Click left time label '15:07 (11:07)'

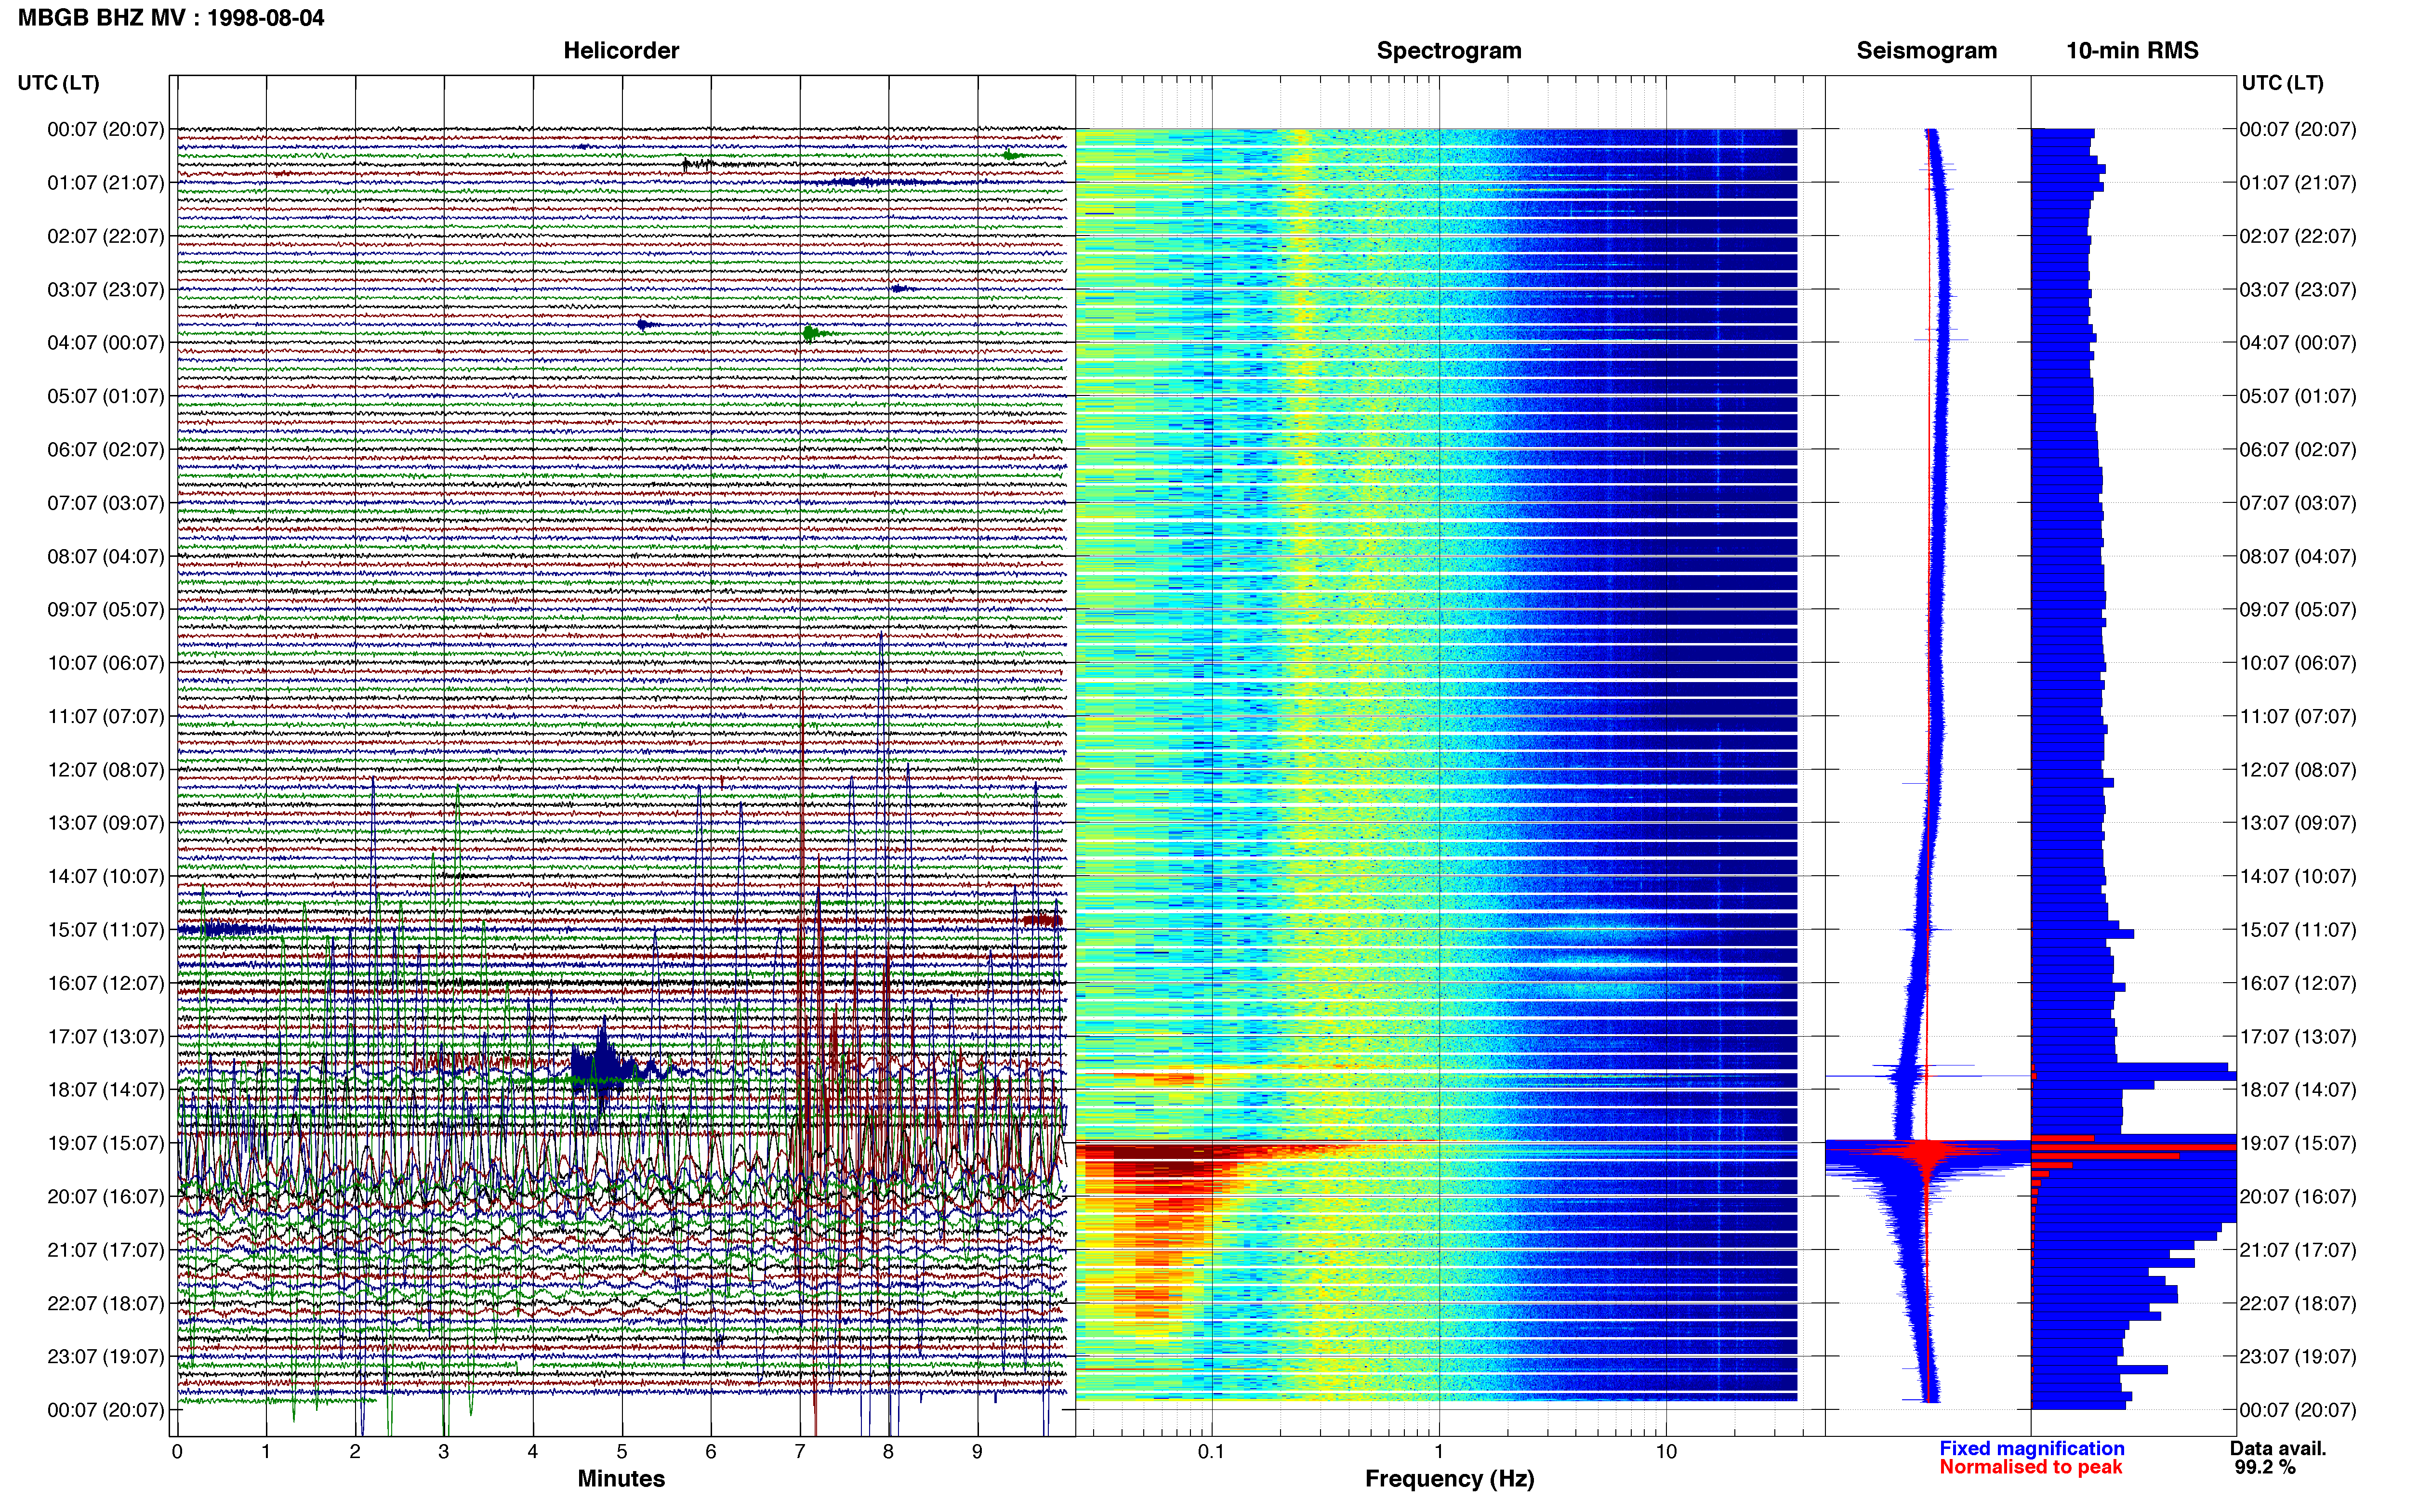[106, 930]
